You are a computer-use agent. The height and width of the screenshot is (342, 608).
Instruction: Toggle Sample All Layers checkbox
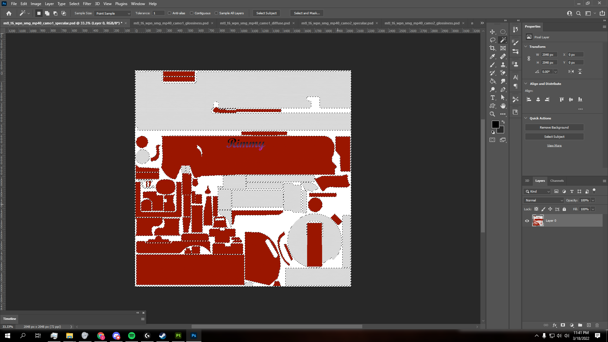click(x=217, y=13)
